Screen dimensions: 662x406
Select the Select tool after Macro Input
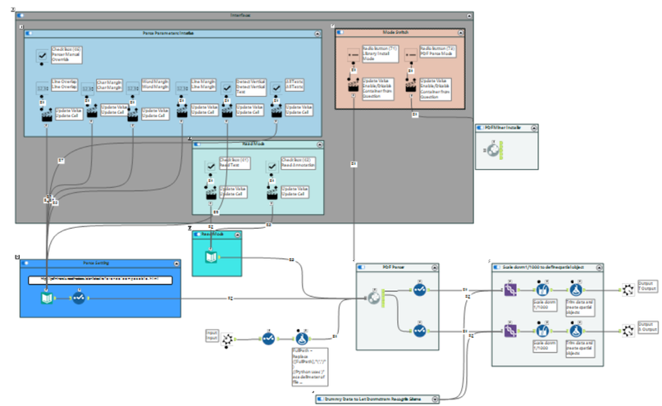268,339
